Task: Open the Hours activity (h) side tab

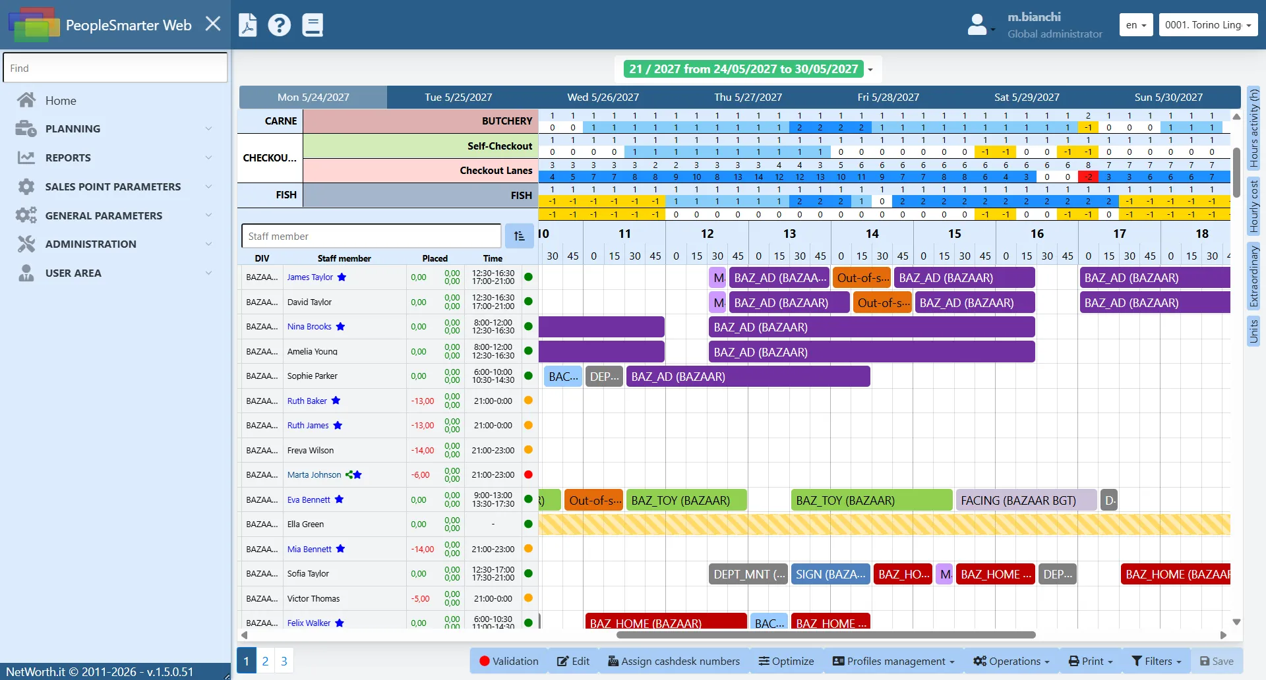Action: click(x=1253, y=128)
